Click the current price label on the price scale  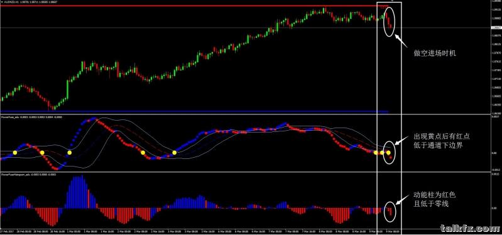coord(496,28)
